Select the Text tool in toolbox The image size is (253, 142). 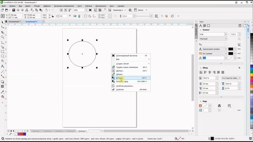coord(2,66)
